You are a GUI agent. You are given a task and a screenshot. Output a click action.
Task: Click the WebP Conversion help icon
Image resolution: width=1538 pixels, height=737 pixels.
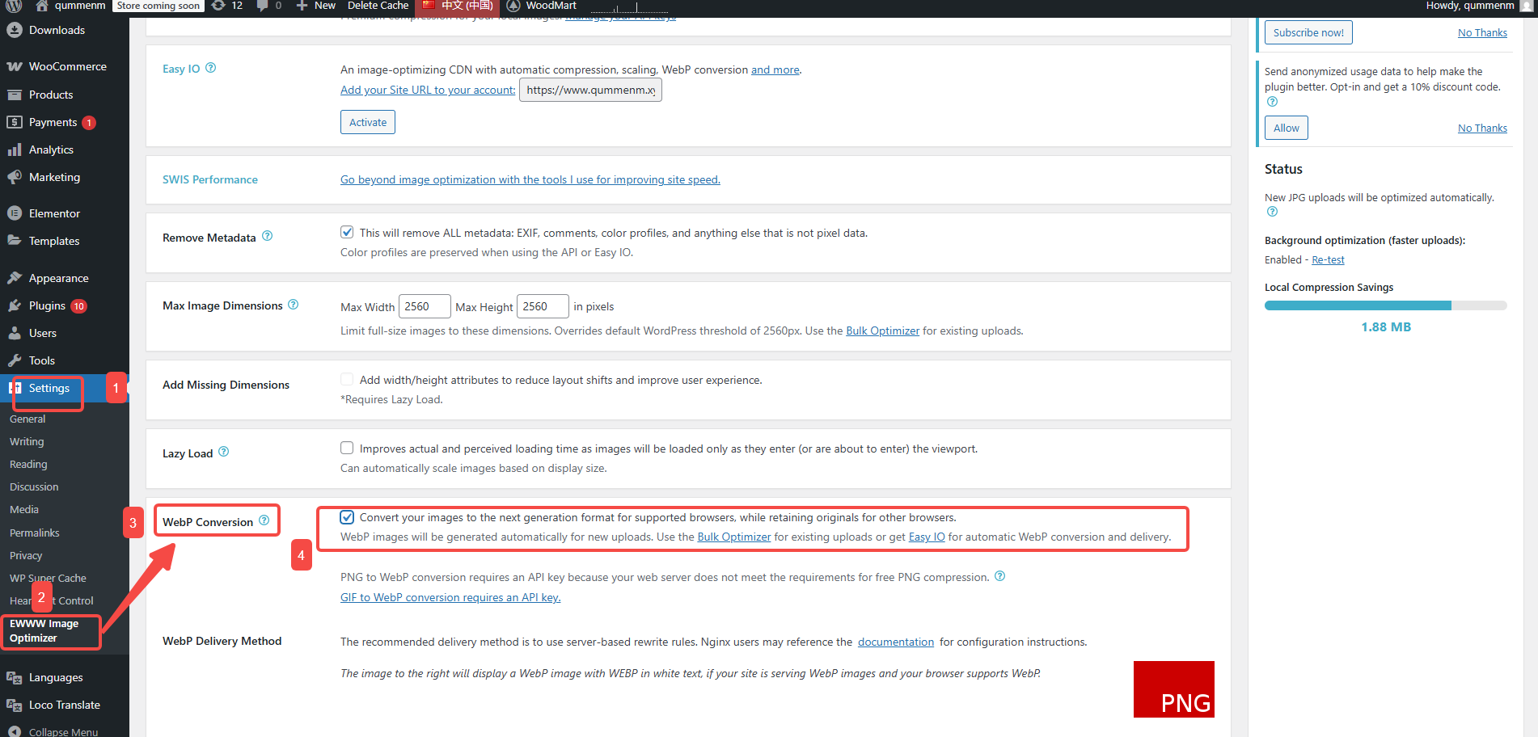[264, 520]
